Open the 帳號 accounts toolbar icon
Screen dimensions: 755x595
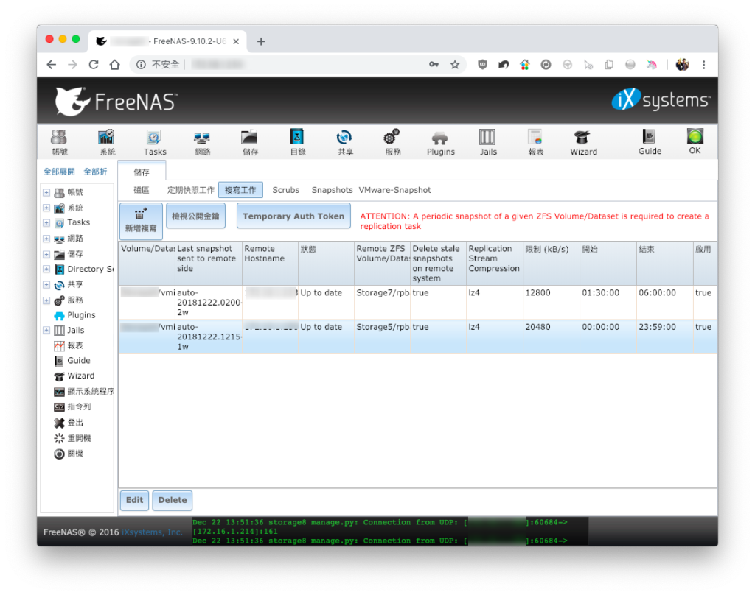pyautogui.click(x=59, y=142)
